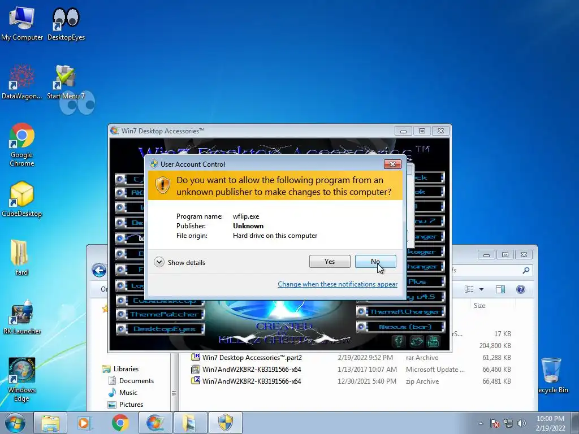This screenshot has width=579, height=434.
Task: Open Windows Edge desktop shortcut
Action: (x=21, y=379)
